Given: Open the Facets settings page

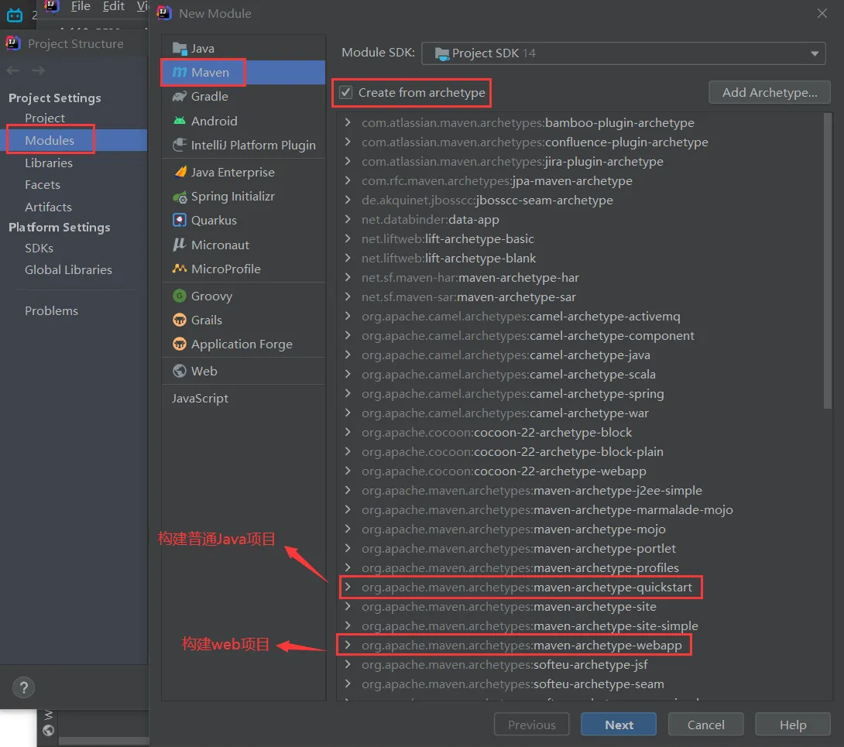Looking at the screenshot, I should pyautogui.click(x=43, y=184).
